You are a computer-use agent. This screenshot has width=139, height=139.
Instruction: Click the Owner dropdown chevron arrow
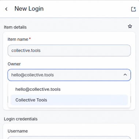point(125,75)
